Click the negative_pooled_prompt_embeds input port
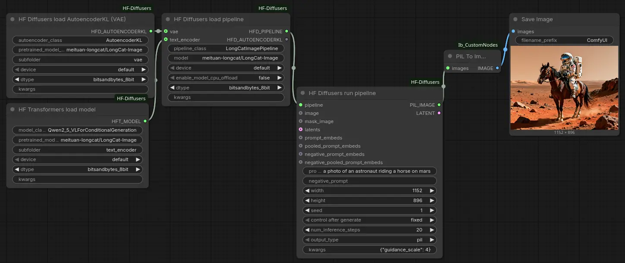Image resolution: width=625 pixels, height=263 pixels. [x=301, y=162]
